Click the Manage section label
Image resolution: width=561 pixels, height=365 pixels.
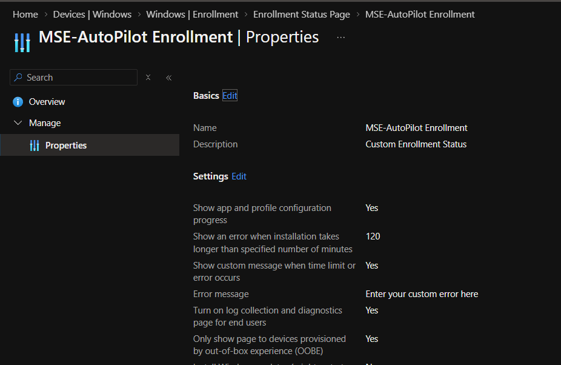coord(45,123)
